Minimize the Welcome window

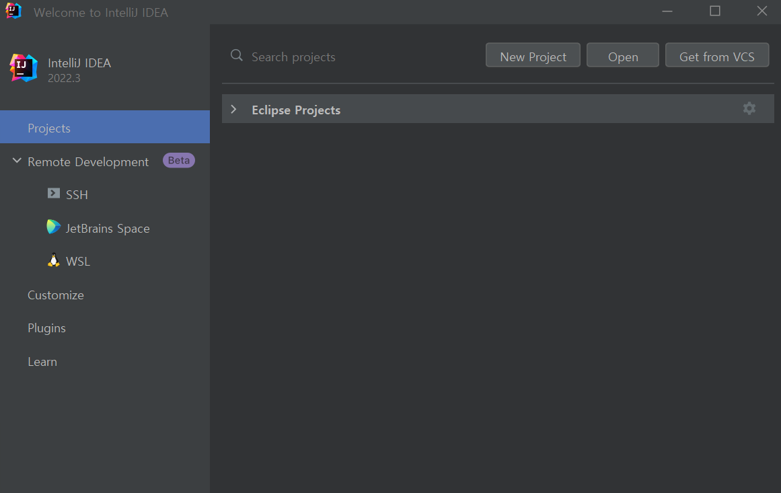(x=667, y=11)
